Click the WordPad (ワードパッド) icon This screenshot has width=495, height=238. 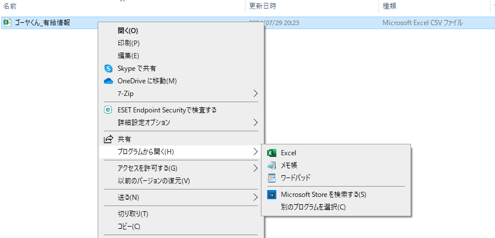(x=272, y=178)
